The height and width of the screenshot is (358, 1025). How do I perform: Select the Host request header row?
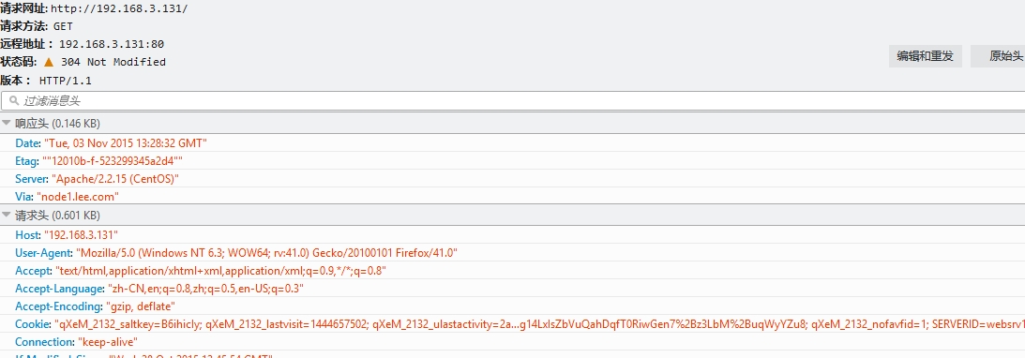click(512, 234)
